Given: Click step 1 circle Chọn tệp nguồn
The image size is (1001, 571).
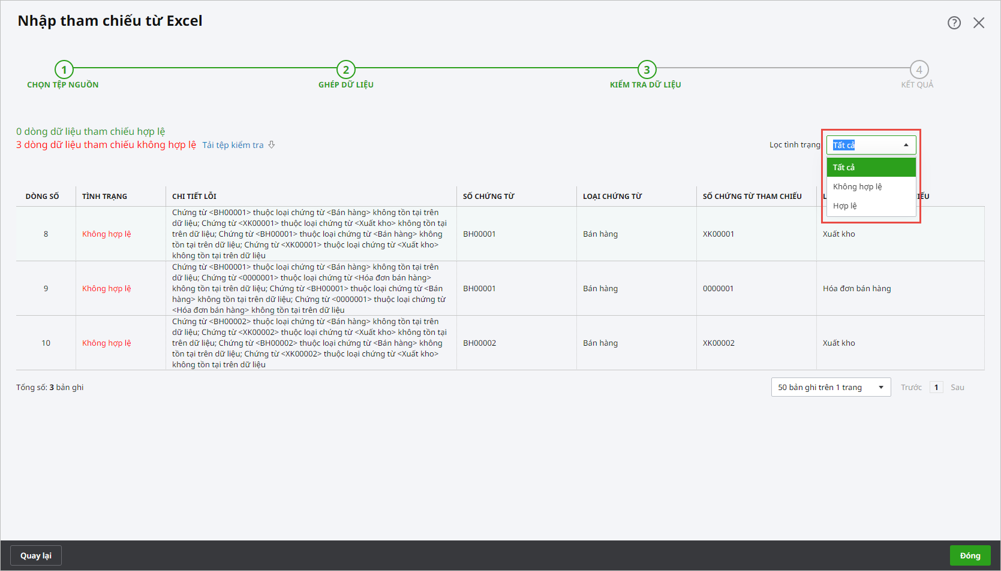Looking at the screenshot, I should pyautogui.click(x=64, y=70).
